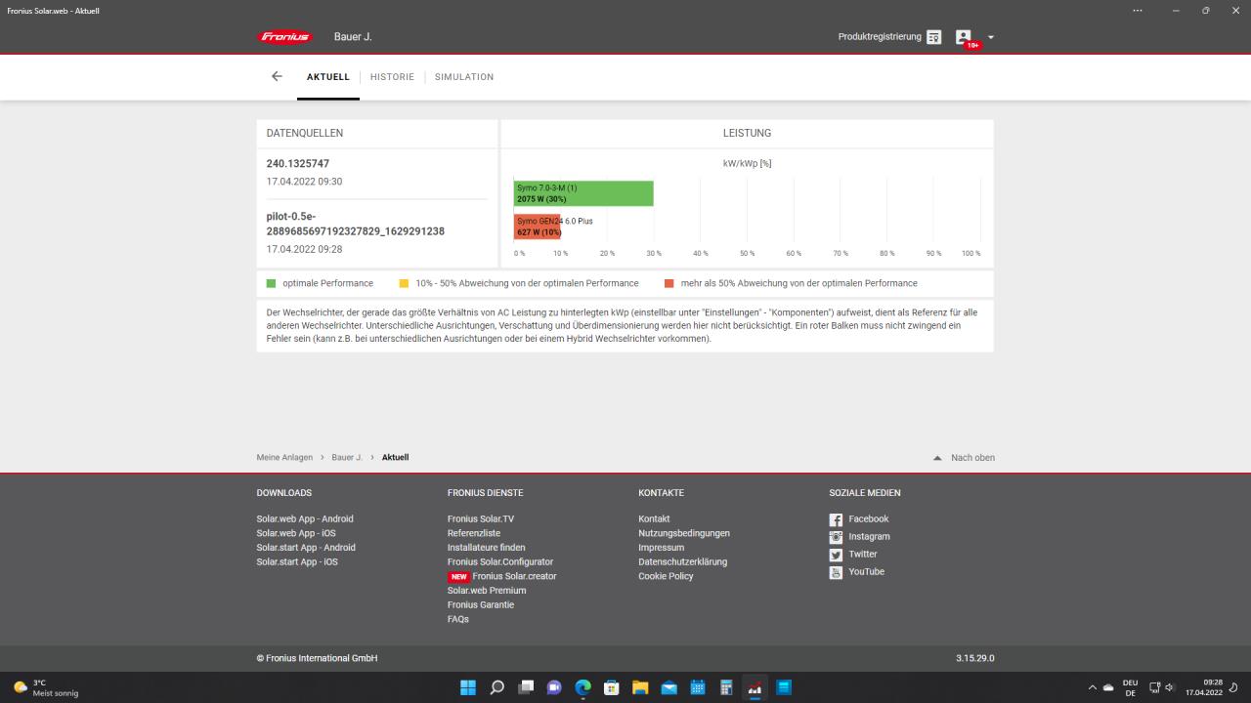This screenshot has height=703, width=1251.
Task: Click yellow 10%-50% Abweichung legend swatch
Action: coord(404,283)
